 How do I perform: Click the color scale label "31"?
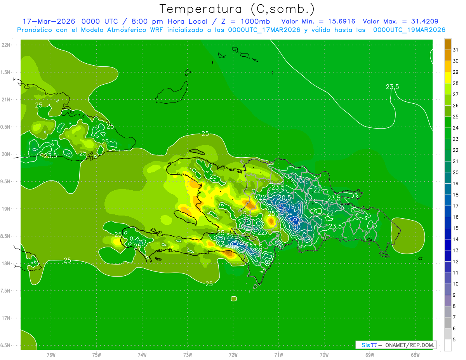click(x=456, y=50)
